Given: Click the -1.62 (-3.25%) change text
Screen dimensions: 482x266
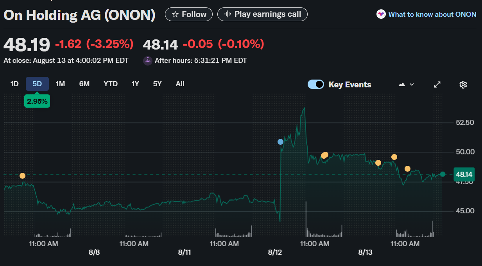Looking at the screenshot, I should click(94, 44).
